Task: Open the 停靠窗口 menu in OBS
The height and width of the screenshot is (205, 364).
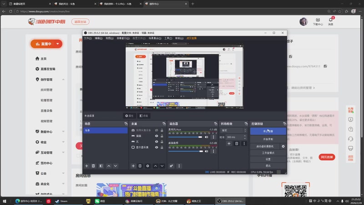Action: [123, 38]
